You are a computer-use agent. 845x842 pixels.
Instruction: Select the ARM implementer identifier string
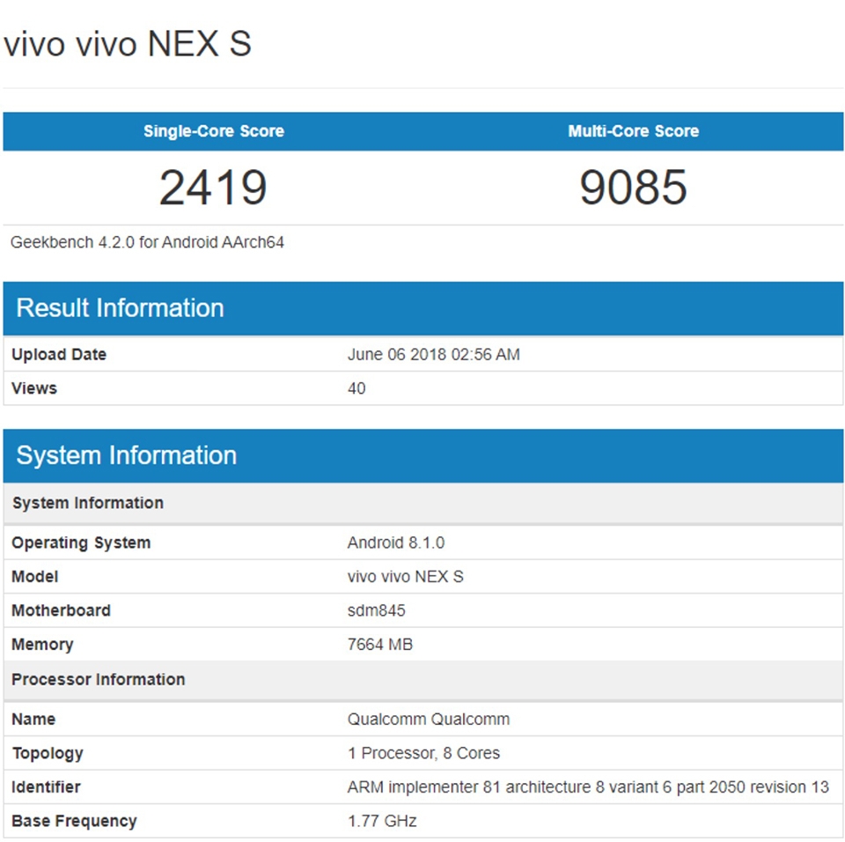point(588,787)
